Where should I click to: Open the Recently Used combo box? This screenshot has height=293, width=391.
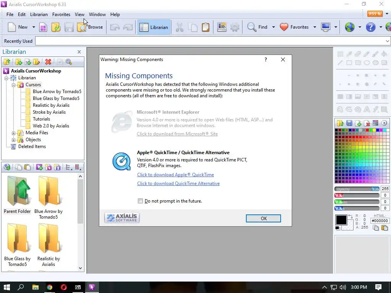[212, 41]
